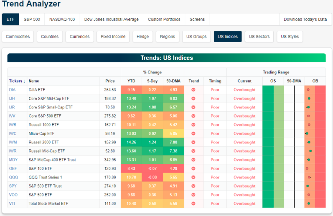This screenshot has height=216, width=333.
Task: Click the trend arrow icon for DIA
Action: point(193,90)
